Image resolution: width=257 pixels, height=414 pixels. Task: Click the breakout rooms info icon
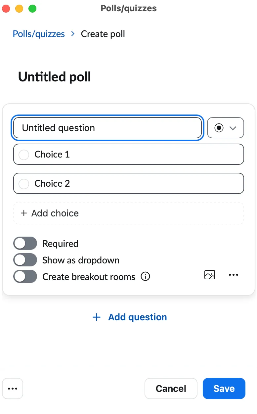coord(145,277)
